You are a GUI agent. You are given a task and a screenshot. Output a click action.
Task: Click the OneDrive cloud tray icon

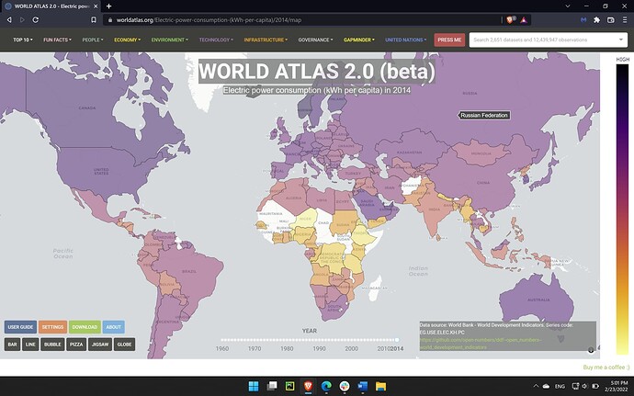pos(546,386)
